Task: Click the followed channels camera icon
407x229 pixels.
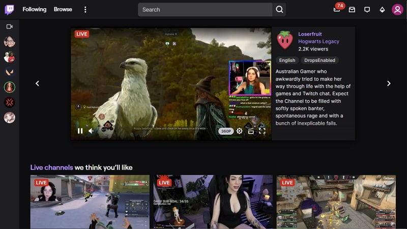Action: pyautogui.click(x=9, y=26)
